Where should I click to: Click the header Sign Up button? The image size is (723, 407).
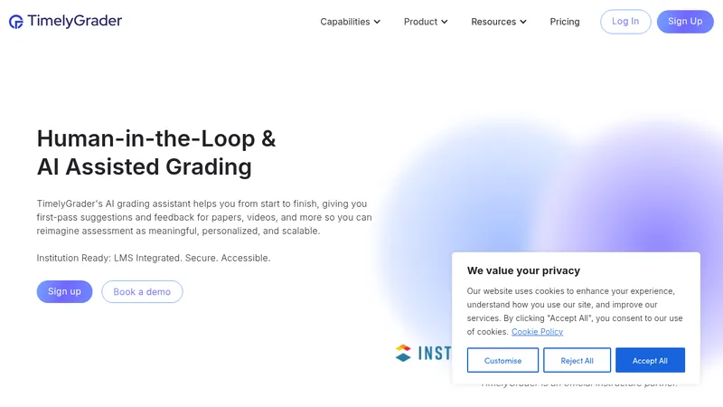pos(685,21)
